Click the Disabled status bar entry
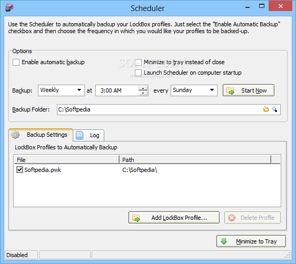The image size is (296, 264). (21, 255)
